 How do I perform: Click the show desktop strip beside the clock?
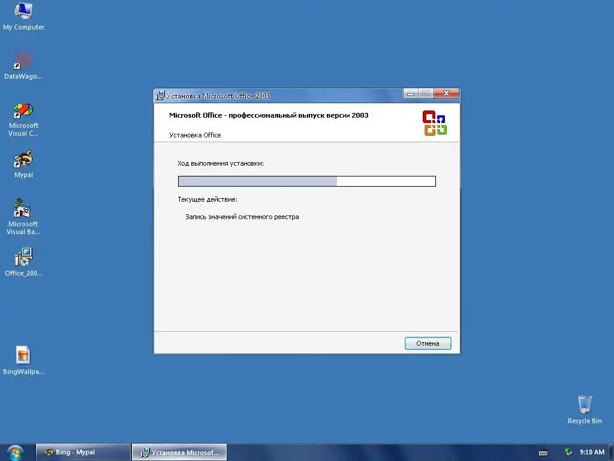point(611,453)
